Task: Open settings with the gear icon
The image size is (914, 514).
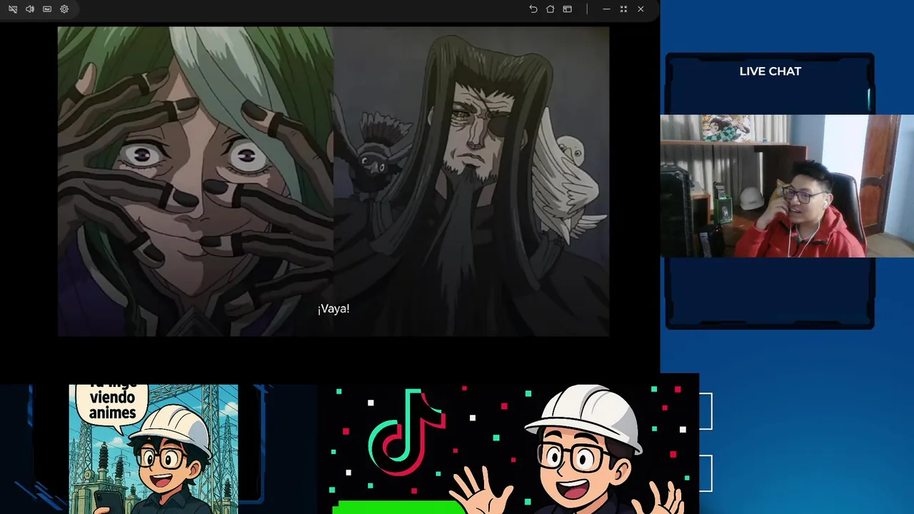Action: tap(64, 9)
